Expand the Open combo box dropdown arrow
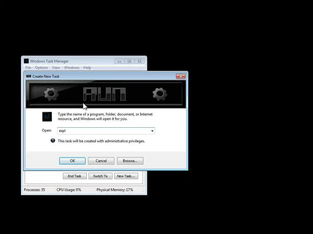This screenshot has width=313, height=234. point(152,131)
